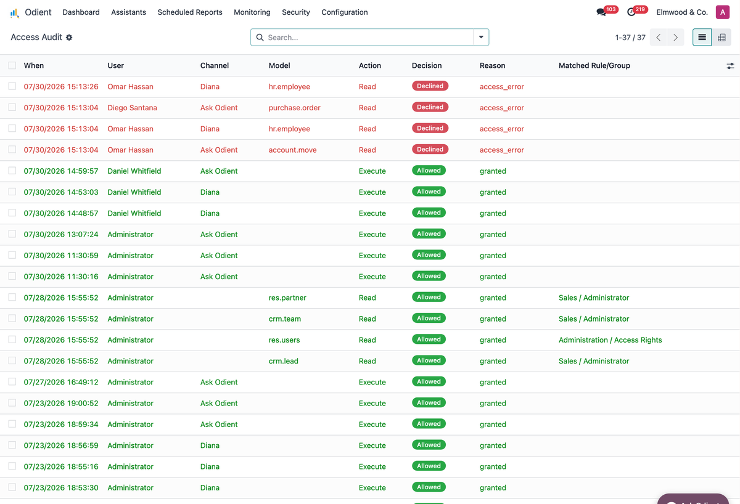The image size is (740, 504).
Task: Click Declined badge in hr.employee 15:13:26 row
Action: pos(430,86)
